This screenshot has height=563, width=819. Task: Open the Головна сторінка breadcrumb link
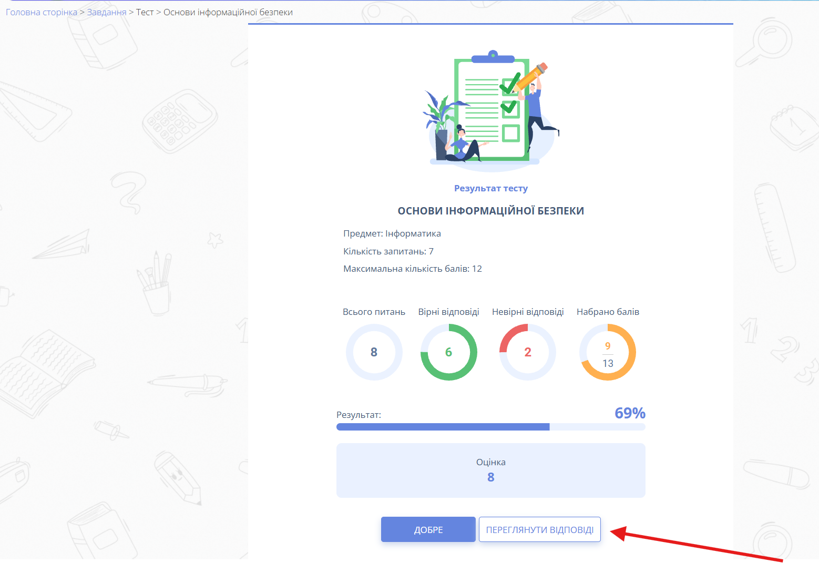pyautogui.click(x=42, y=12)
